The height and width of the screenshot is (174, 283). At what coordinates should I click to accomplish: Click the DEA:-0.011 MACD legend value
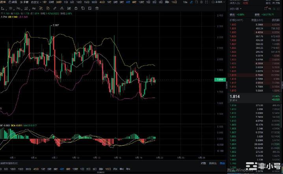click(x=17, y=125)
